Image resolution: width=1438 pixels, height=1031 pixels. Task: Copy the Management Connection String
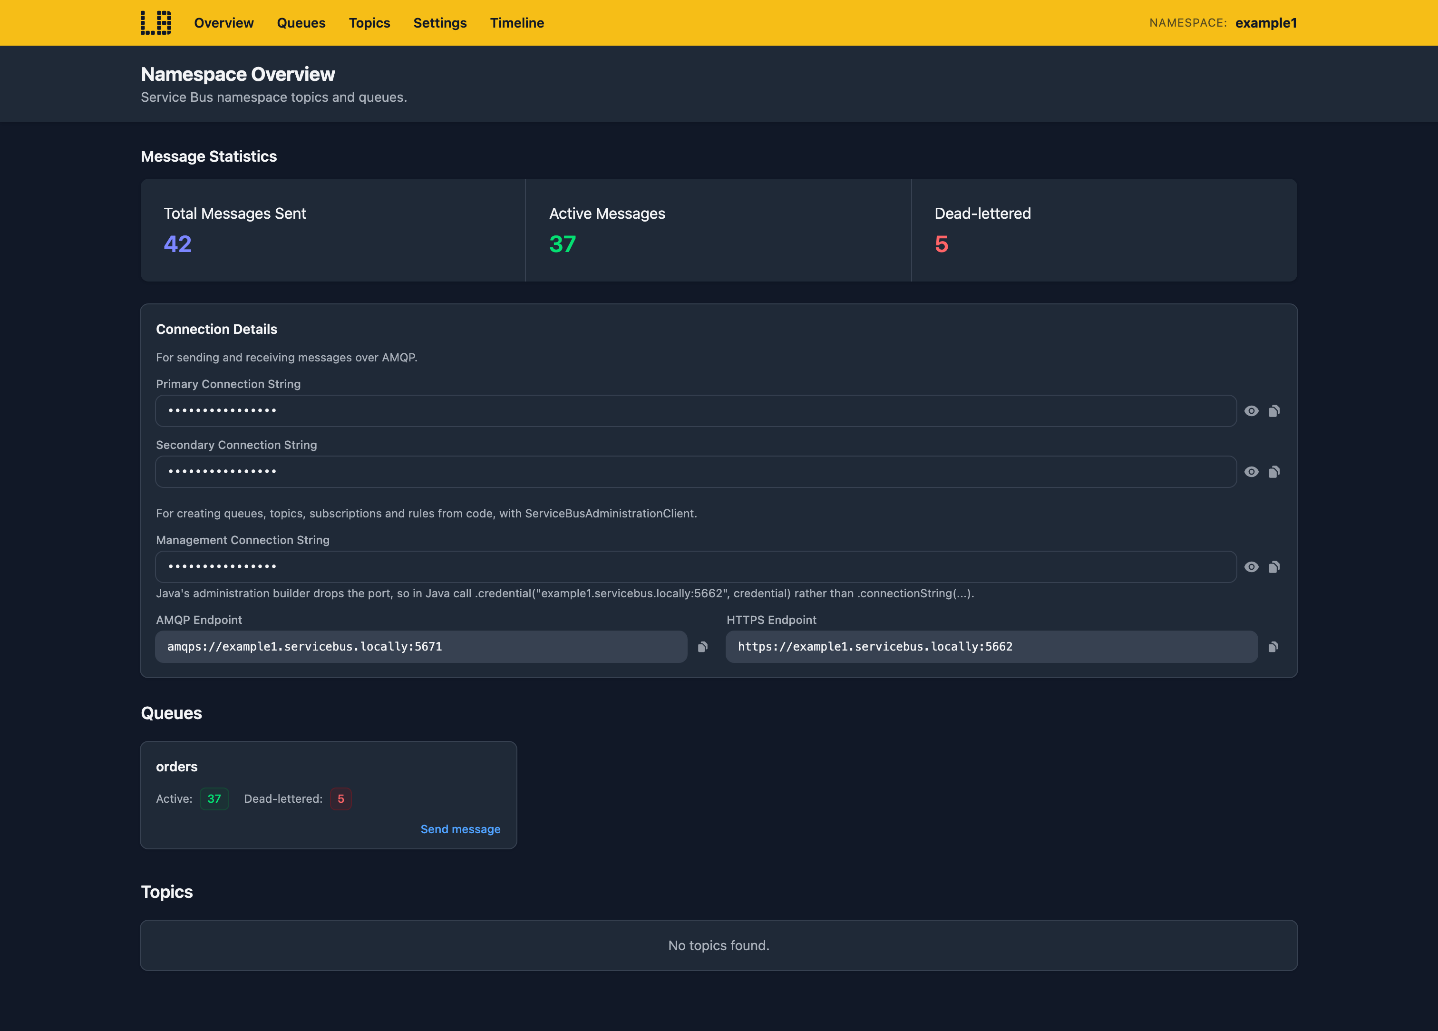point(1274,567)
